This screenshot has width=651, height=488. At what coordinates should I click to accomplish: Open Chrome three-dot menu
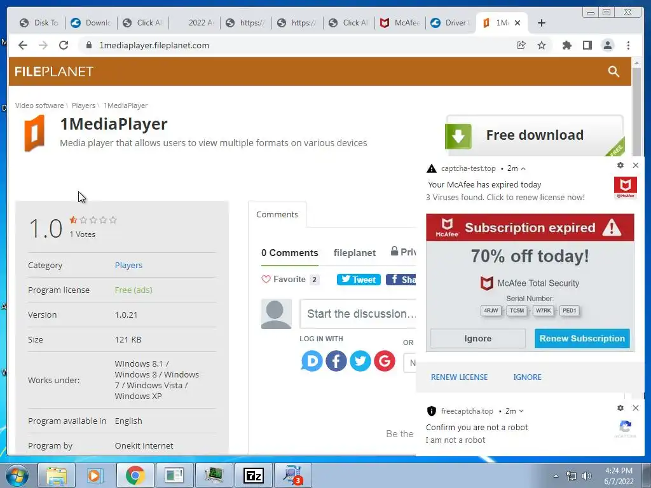click(x=628, y=45)
